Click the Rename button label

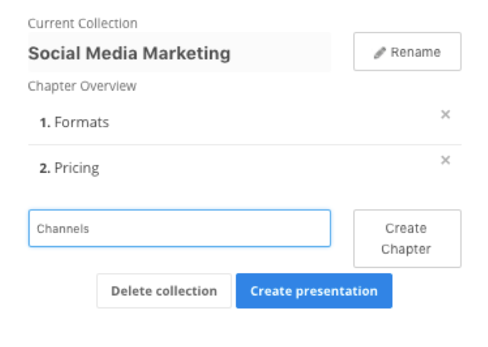415,52
